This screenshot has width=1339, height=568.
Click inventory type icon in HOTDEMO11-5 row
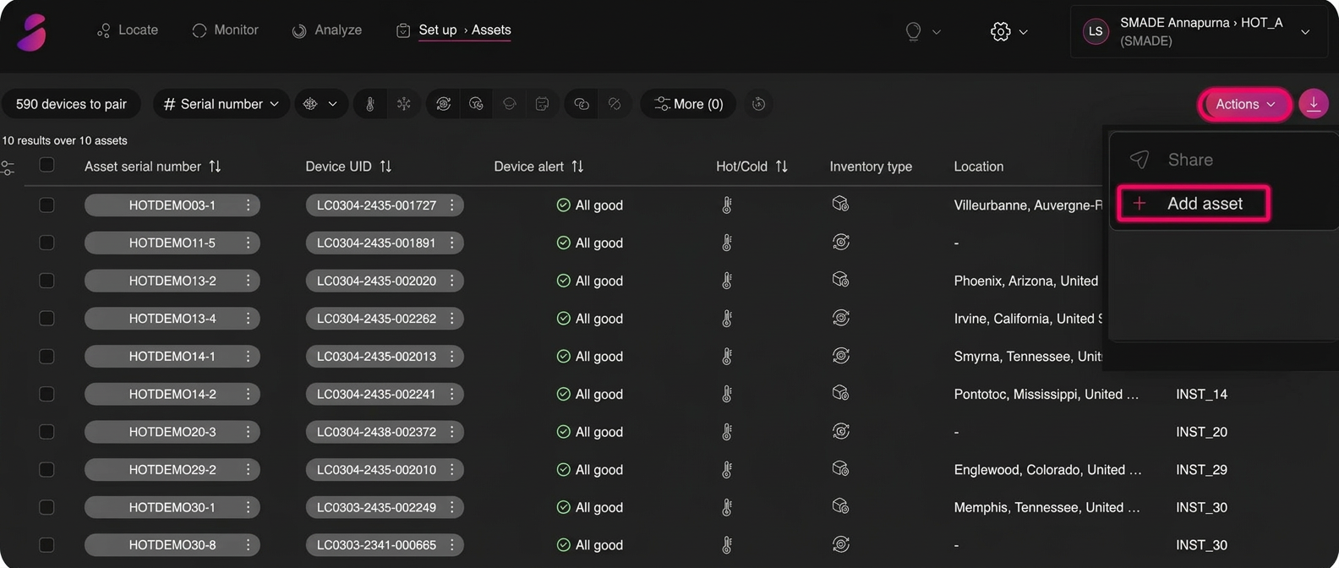(x=840, y=243)
